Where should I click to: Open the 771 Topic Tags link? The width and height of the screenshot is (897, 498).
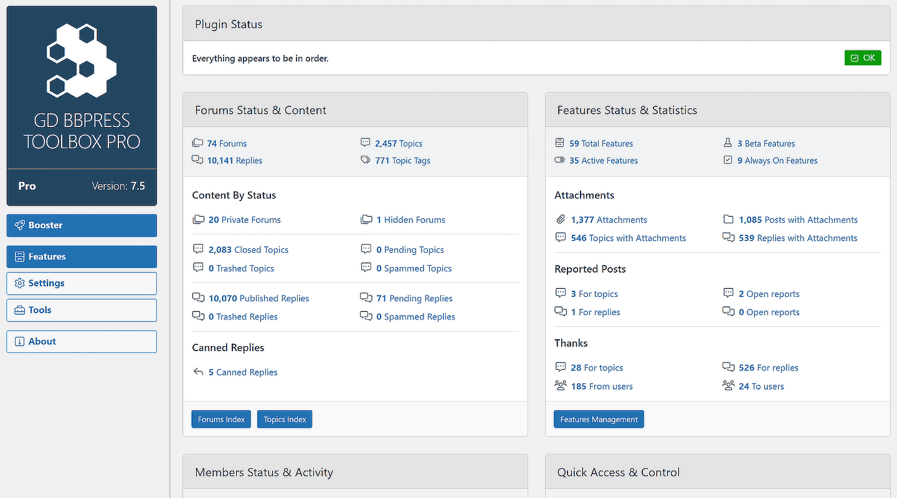click(x=402, y=160)
